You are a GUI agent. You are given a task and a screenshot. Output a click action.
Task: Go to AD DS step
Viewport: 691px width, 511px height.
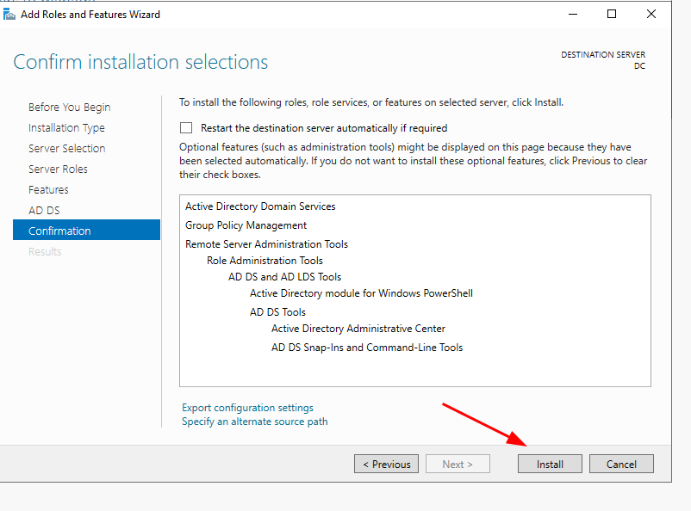click(44, 211)
